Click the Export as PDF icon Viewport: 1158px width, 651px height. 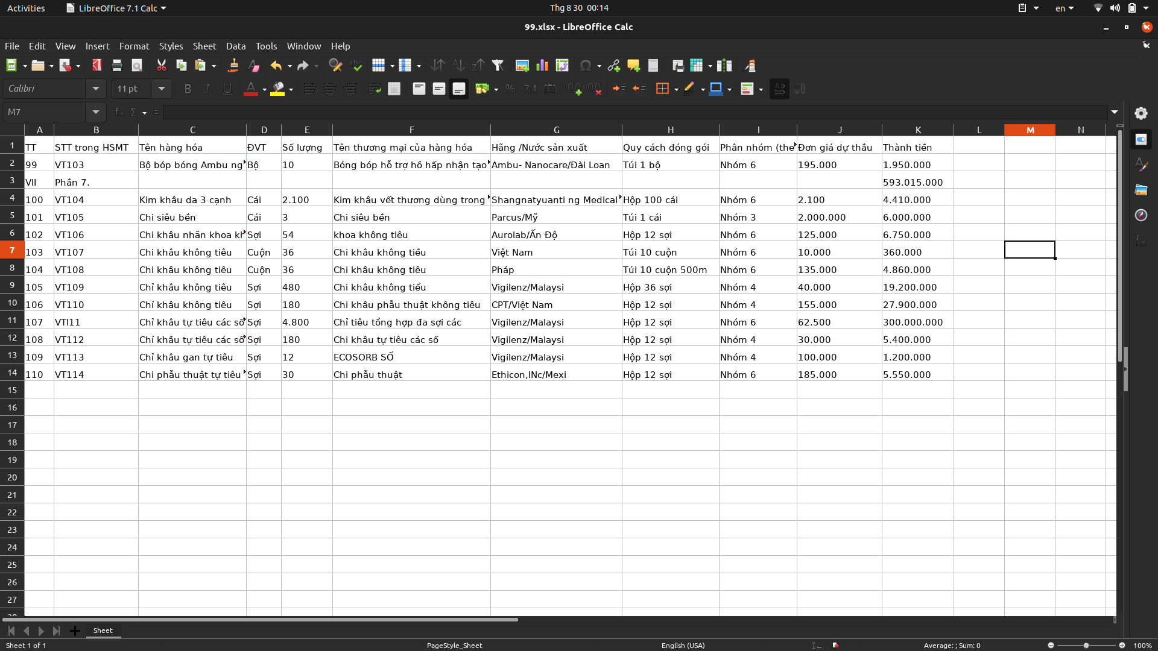[96, 66]
